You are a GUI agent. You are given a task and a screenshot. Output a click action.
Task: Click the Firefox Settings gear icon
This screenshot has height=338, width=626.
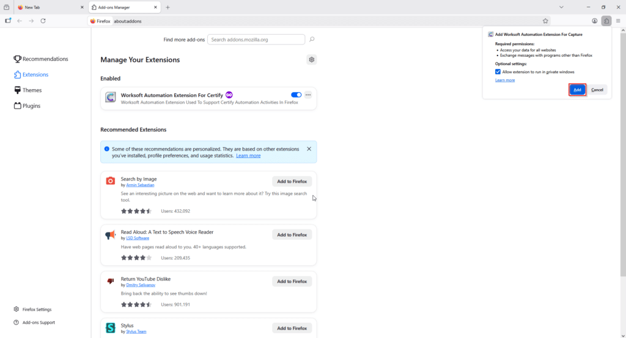pyautogui.click(x=16, y=309)
